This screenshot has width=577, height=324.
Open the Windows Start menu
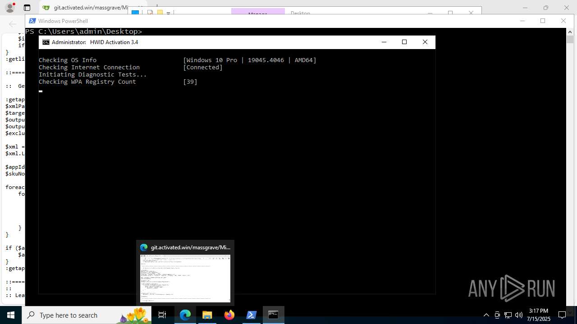tap(10, 315)
